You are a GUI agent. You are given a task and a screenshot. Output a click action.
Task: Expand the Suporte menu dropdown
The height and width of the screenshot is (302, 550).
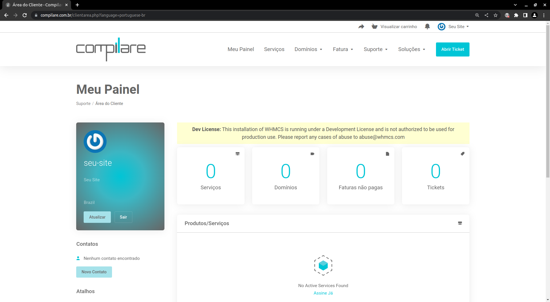pyautogui.click(x=386, y=49)
